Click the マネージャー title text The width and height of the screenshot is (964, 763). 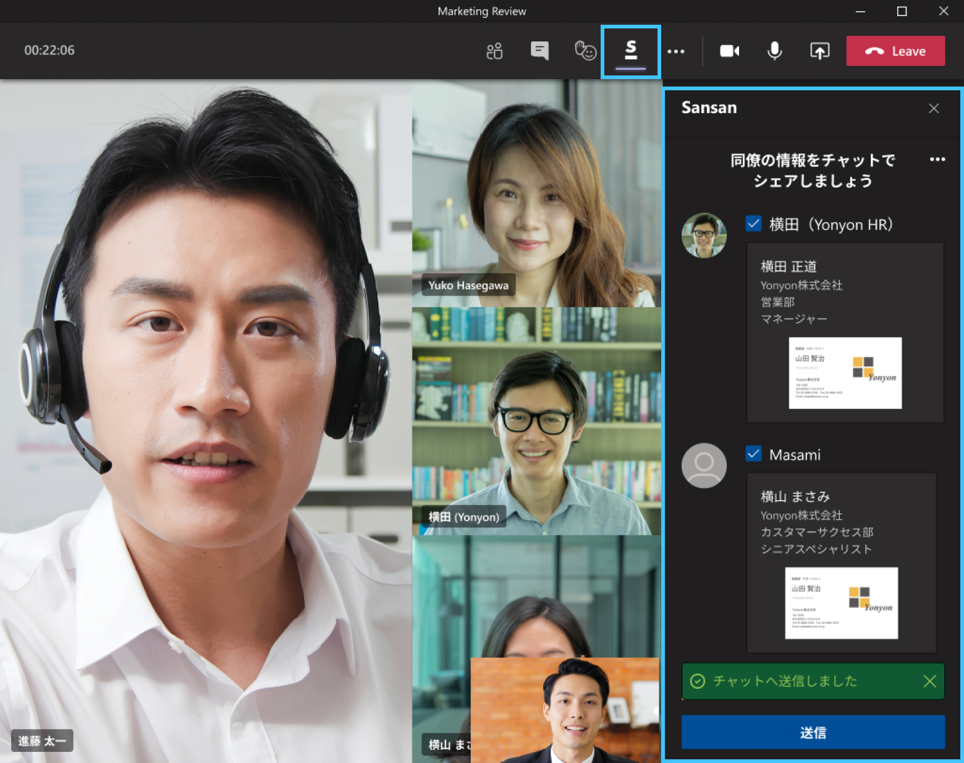[793, 319]
